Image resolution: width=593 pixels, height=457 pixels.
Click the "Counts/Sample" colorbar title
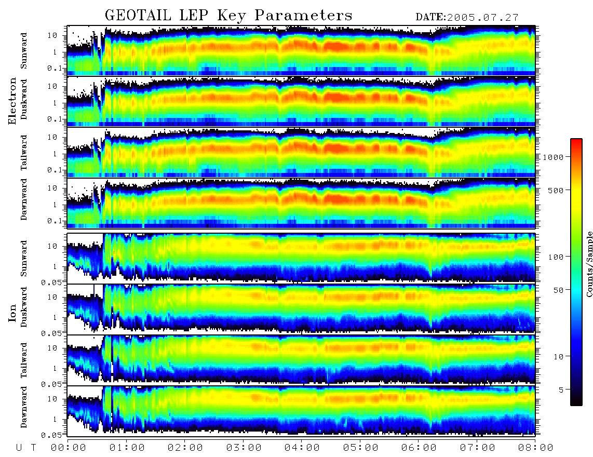589,264
